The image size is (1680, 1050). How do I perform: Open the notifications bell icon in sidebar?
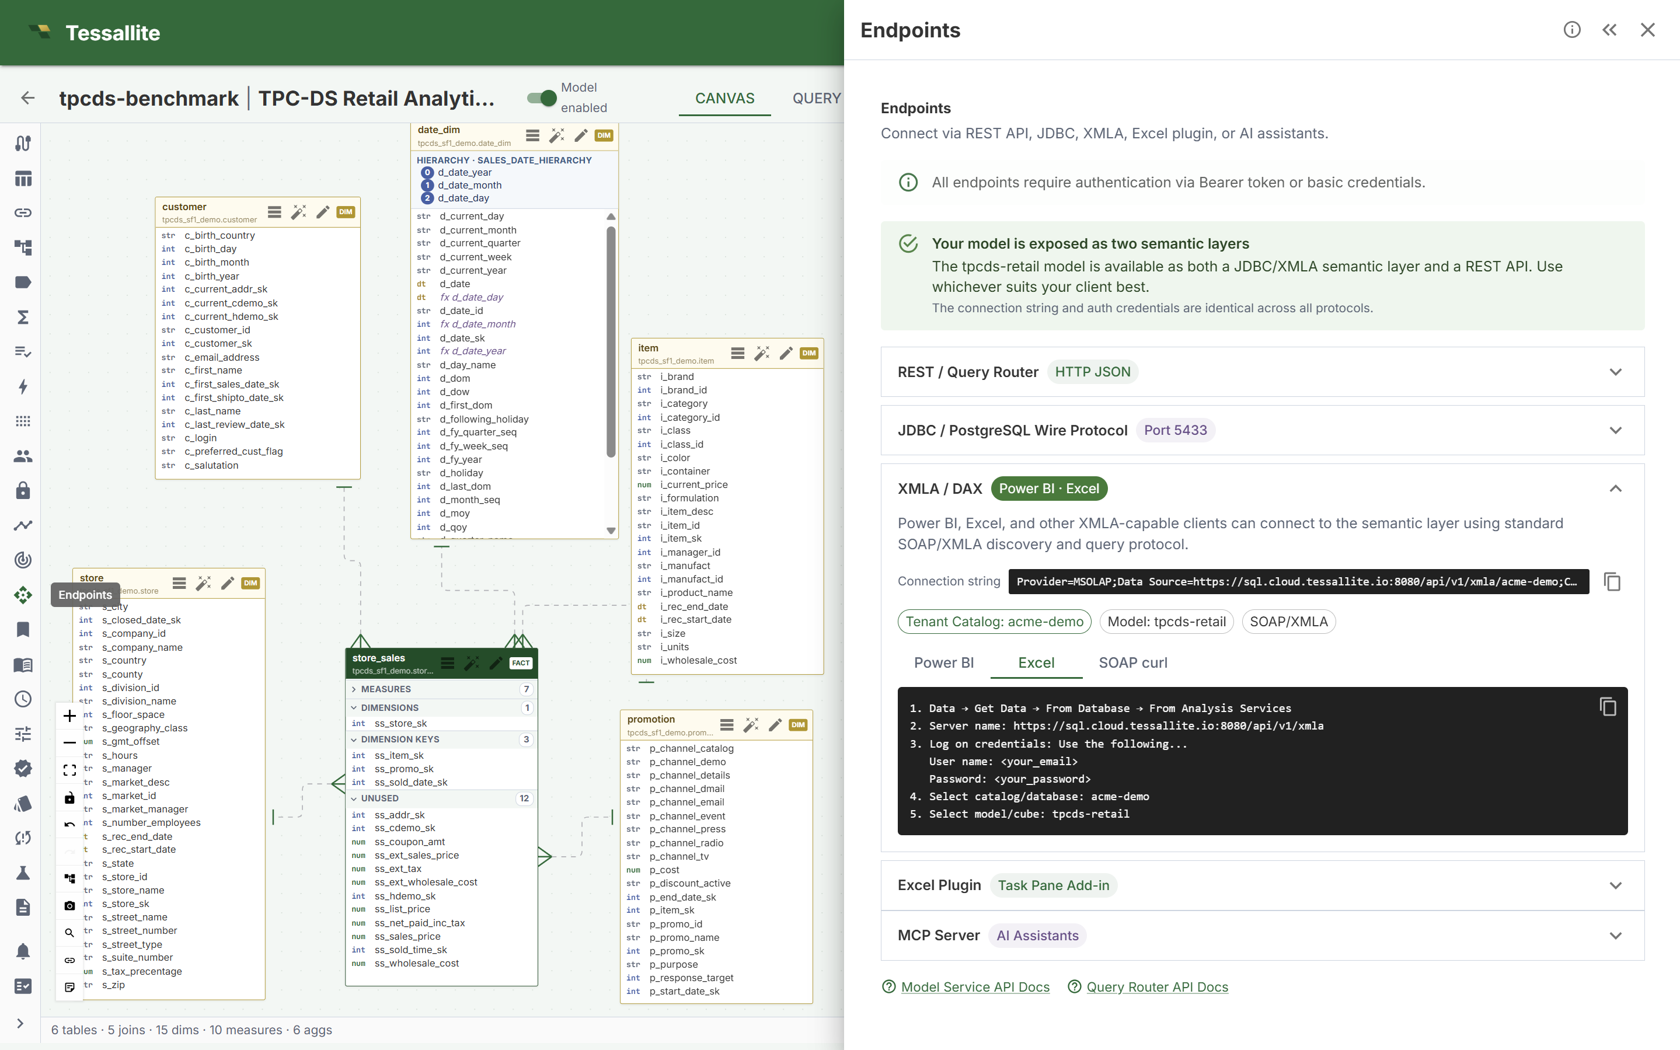[x=23, y=951]
